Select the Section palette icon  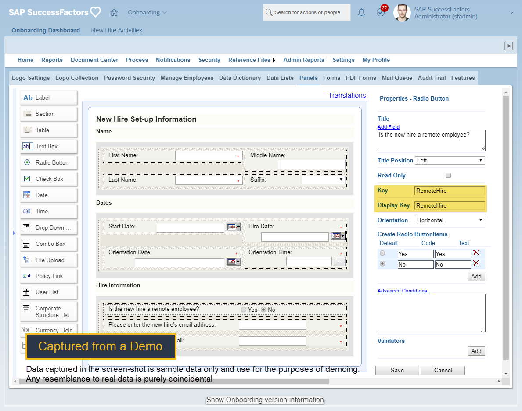tap(28, 114)
